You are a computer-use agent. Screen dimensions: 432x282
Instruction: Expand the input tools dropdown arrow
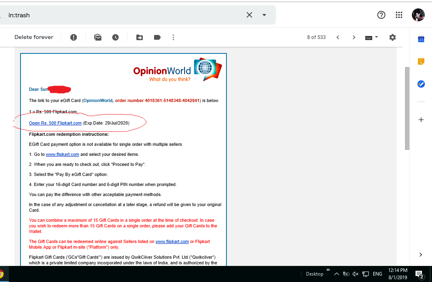click(x=376, y=37)
